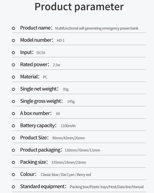The image size is (154, 193).
Task: Click the bullet circle beside Model number
Action: coord(13,40)
